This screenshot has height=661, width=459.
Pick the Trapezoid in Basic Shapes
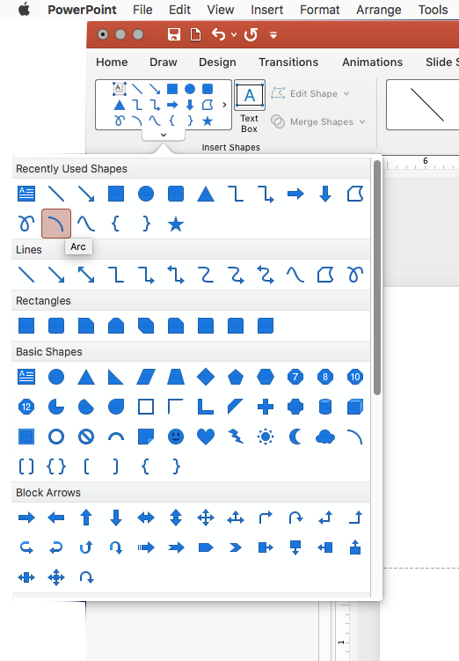click(x=176, y=377)
